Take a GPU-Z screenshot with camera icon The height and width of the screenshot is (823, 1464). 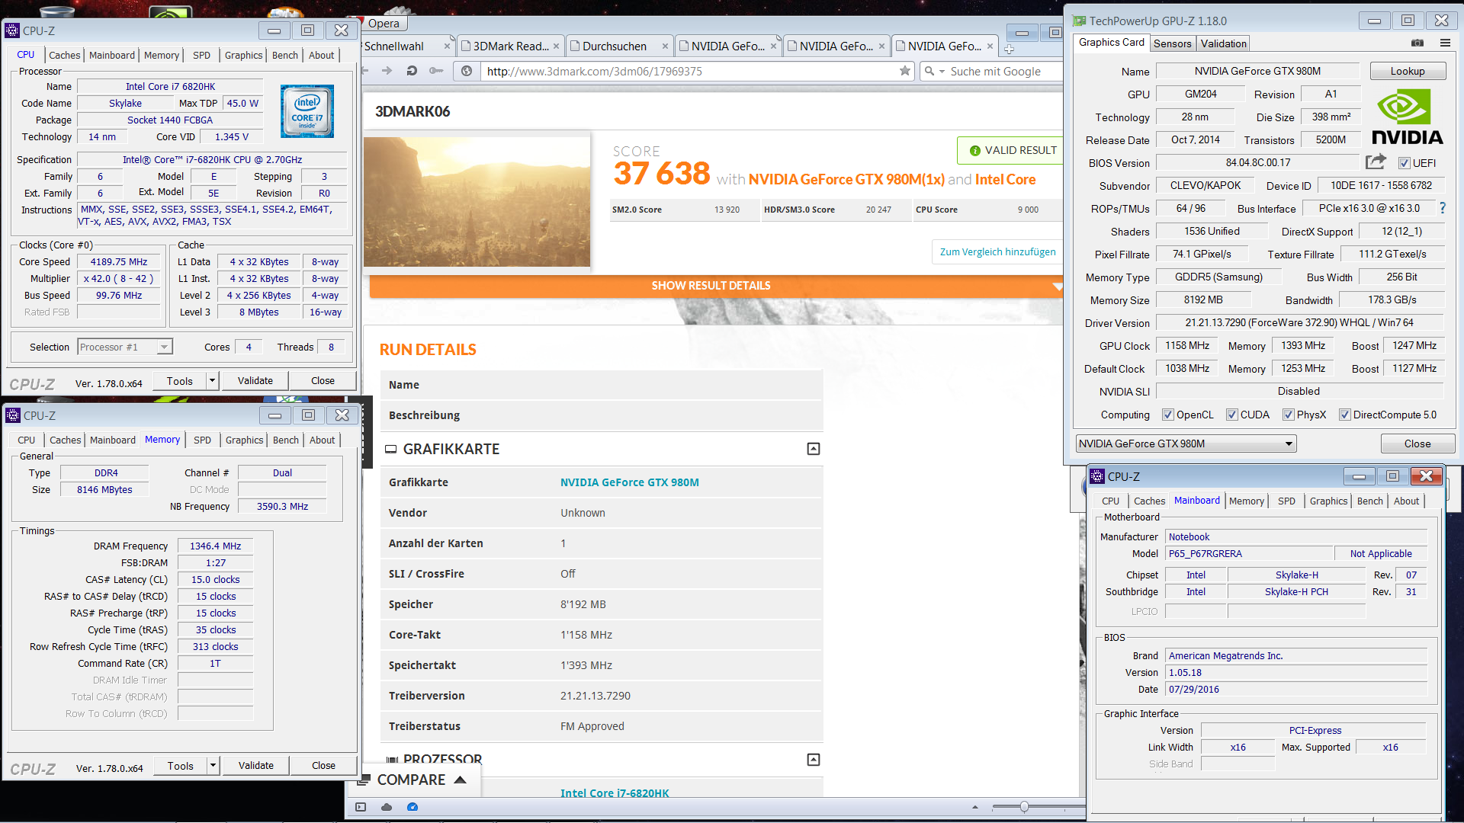tap(1417, 43)
